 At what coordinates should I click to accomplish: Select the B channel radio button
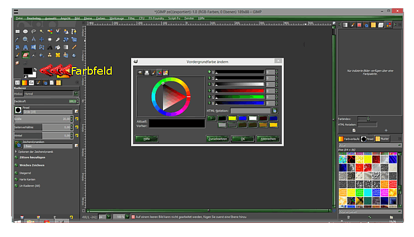209,103
